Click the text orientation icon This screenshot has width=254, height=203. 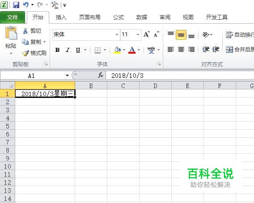coord(206,34)
